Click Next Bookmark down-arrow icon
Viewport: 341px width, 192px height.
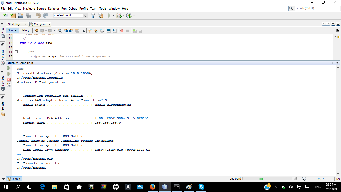pyautogui.click(x=96, y=31)
